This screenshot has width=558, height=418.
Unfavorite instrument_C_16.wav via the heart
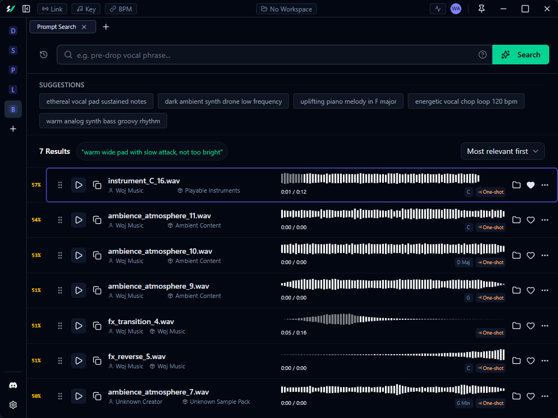point(530,185)
